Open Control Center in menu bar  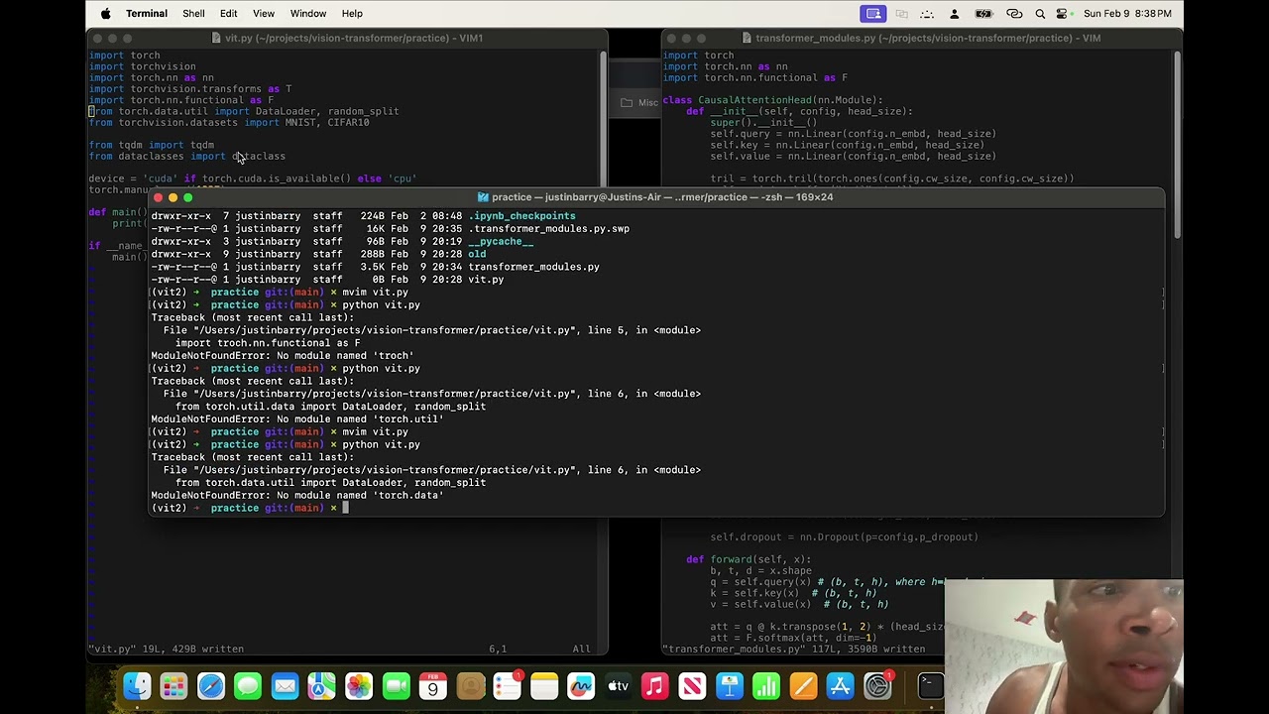point(1062,14)
